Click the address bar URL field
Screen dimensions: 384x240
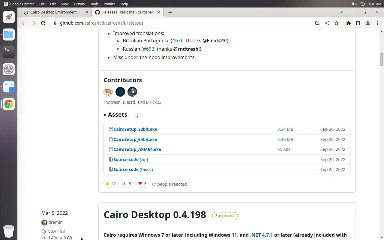[x=181, y=23]
